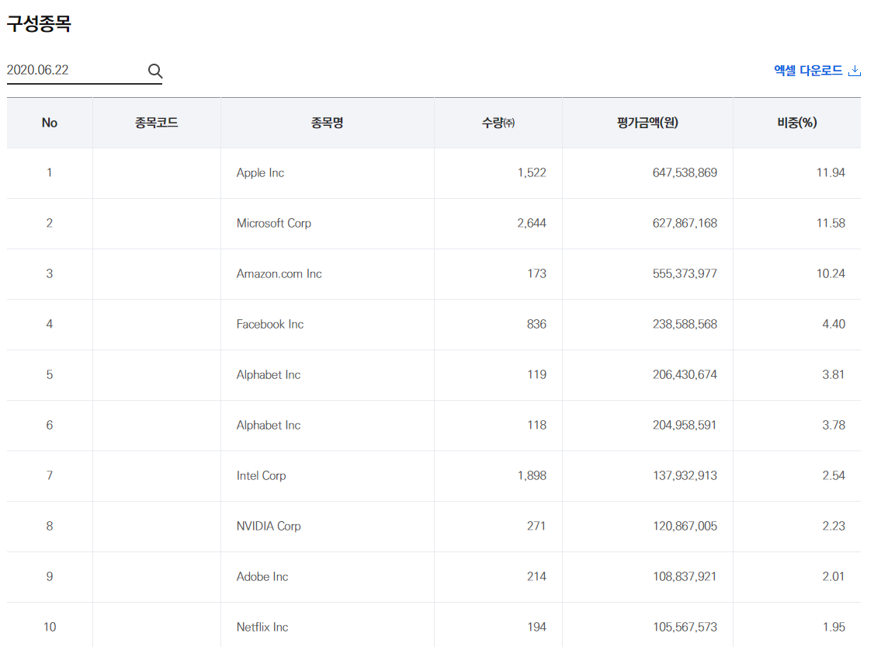The height and width of the screenshot is (647, 888).
Task: Click Adobe quantity 214
Action: [537, 576]
